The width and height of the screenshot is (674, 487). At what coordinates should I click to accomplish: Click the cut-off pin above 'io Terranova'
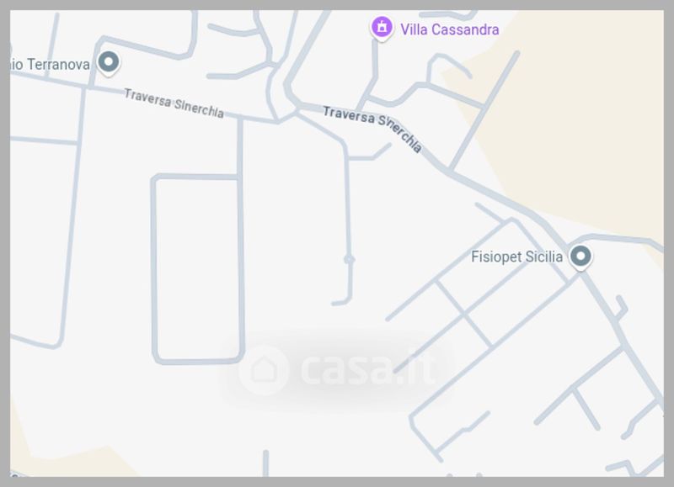[11, 49]
